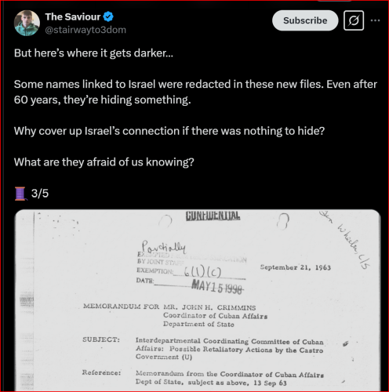Click the 3/5 thread counter text
Image resolution: width=389 pixels, height=392 pixels.
click(x=40, y=194)
